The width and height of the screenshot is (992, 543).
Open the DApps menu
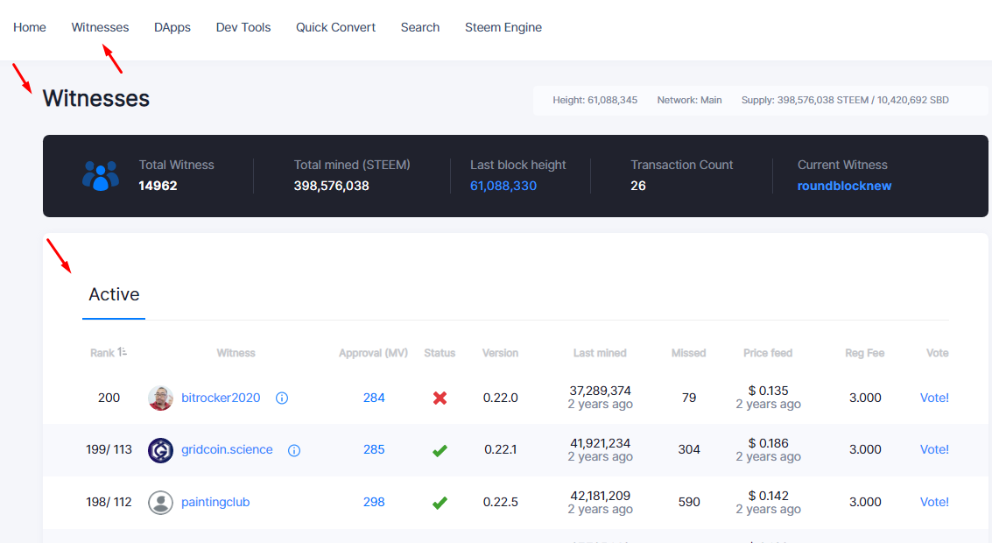(x=172, y=27)
